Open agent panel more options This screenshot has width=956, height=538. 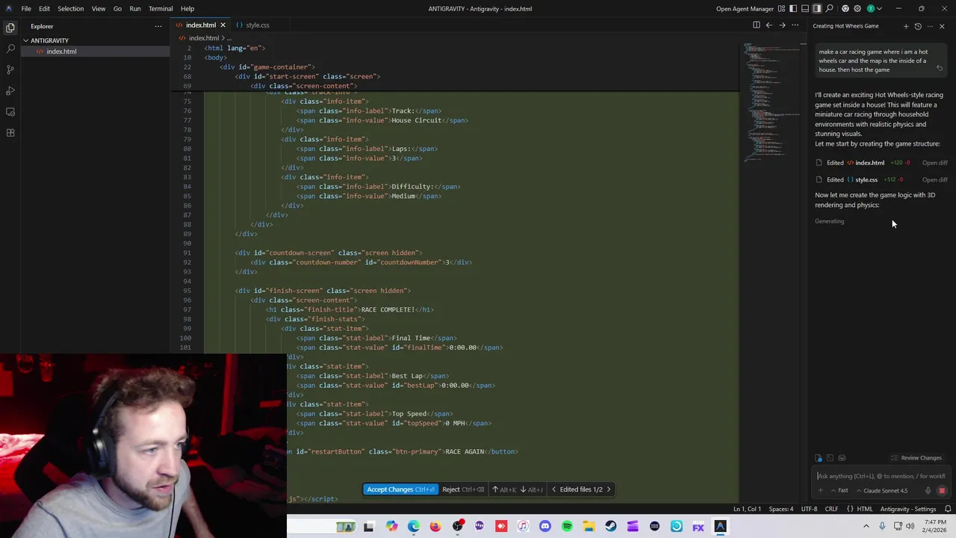[x=930, y=26]
